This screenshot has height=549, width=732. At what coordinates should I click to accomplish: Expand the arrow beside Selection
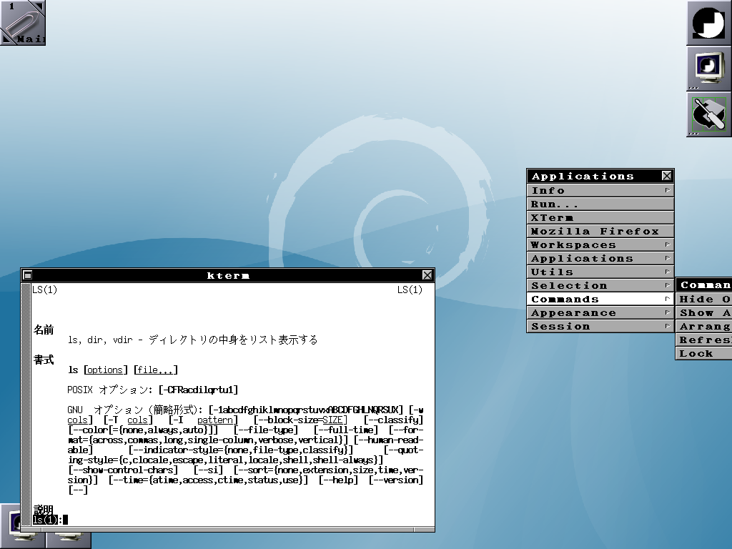[x=668, y=285]
